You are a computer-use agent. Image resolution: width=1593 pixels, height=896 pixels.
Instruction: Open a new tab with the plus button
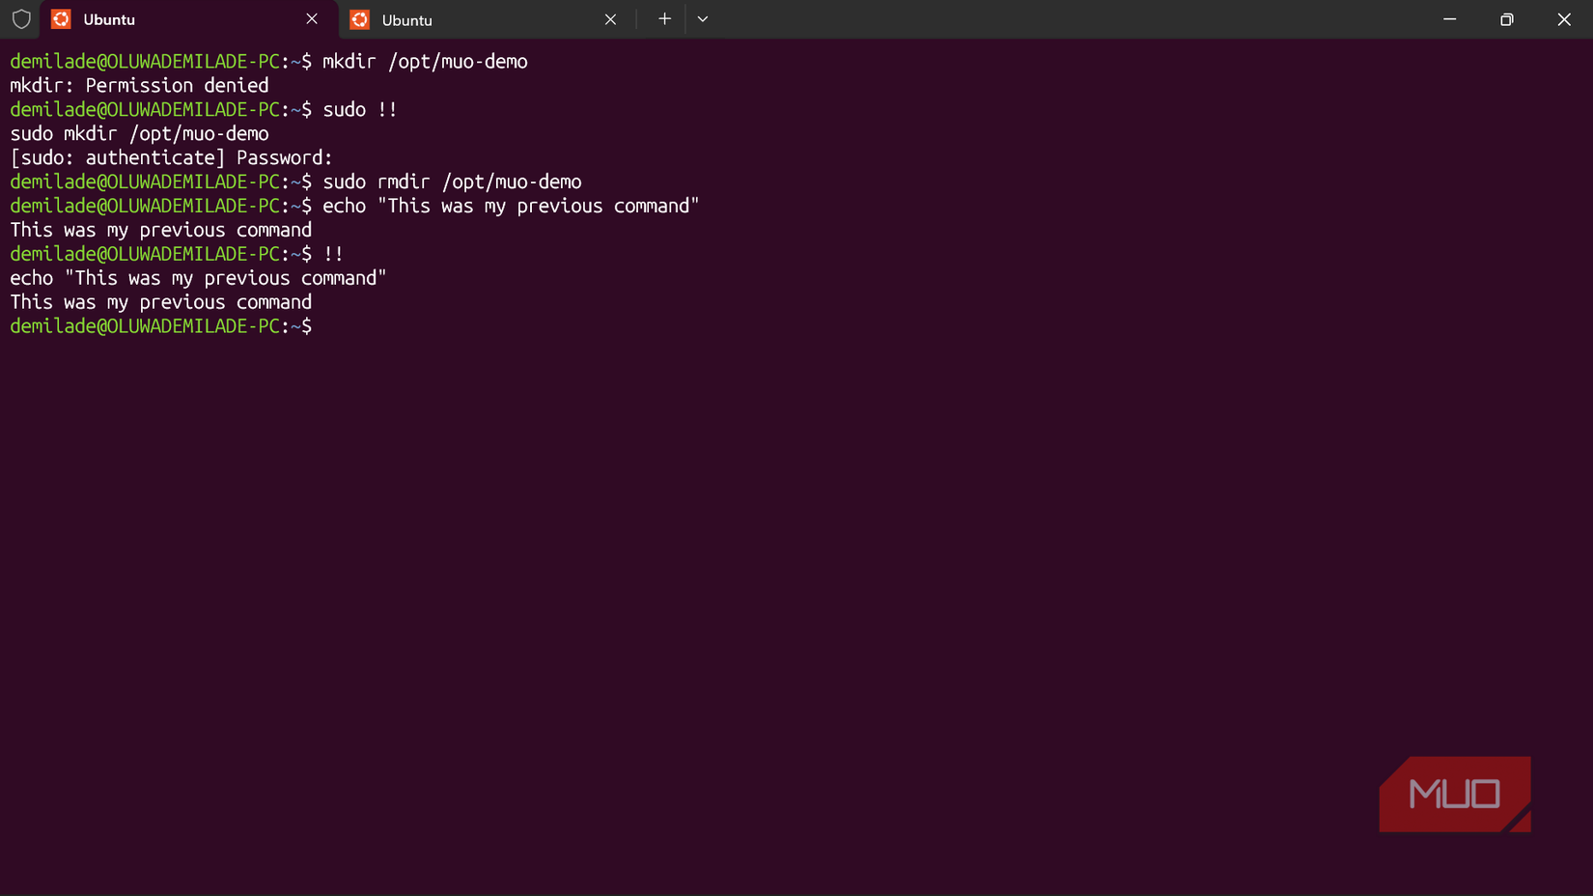pyautogui.click(x=664, y=19)
